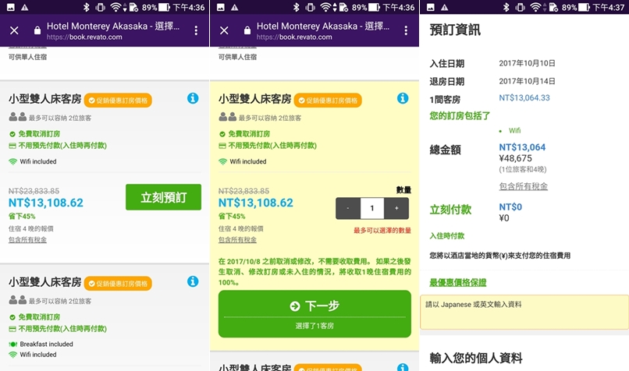The width and height of the screenshot is (629, 371).
Task: Open 最優惠價格保證 best price guarantee link
Action: [x=458, y=282]
